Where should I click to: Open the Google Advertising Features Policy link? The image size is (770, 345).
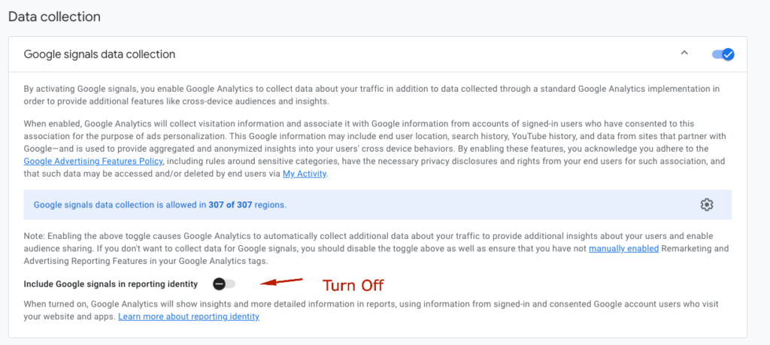click(93, 161)
